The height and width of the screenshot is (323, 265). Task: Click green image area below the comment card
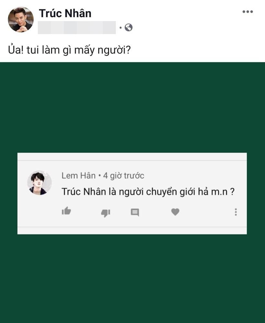(132, 278)
